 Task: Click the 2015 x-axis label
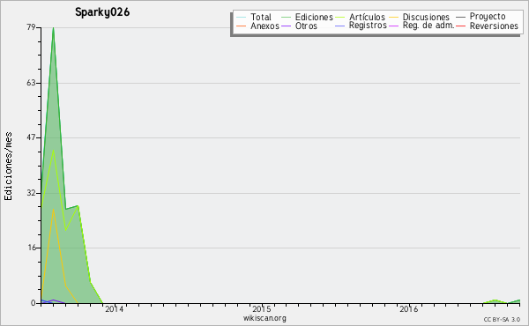coord(262,309)
